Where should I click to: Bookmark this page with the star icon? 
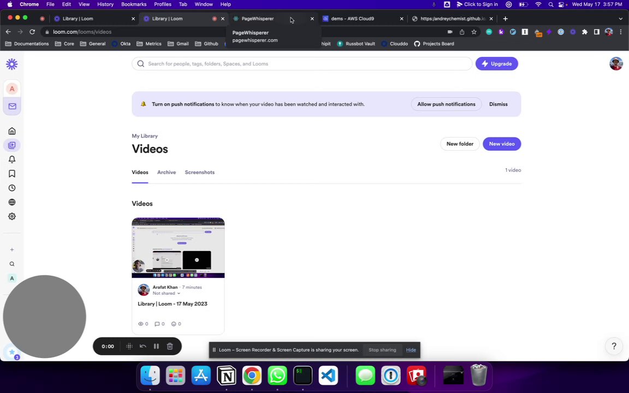click(474, 32)
